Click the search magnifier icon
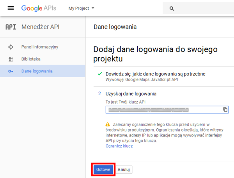 click(x=172, y=9)
